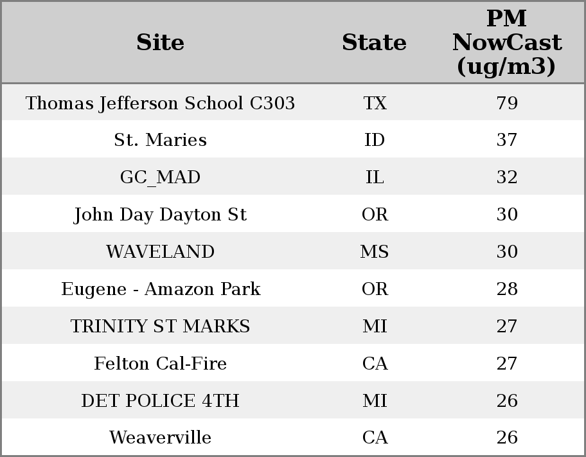Click the ID state cell
This screenshot has height=457, width=586.
tap(375, 140)
